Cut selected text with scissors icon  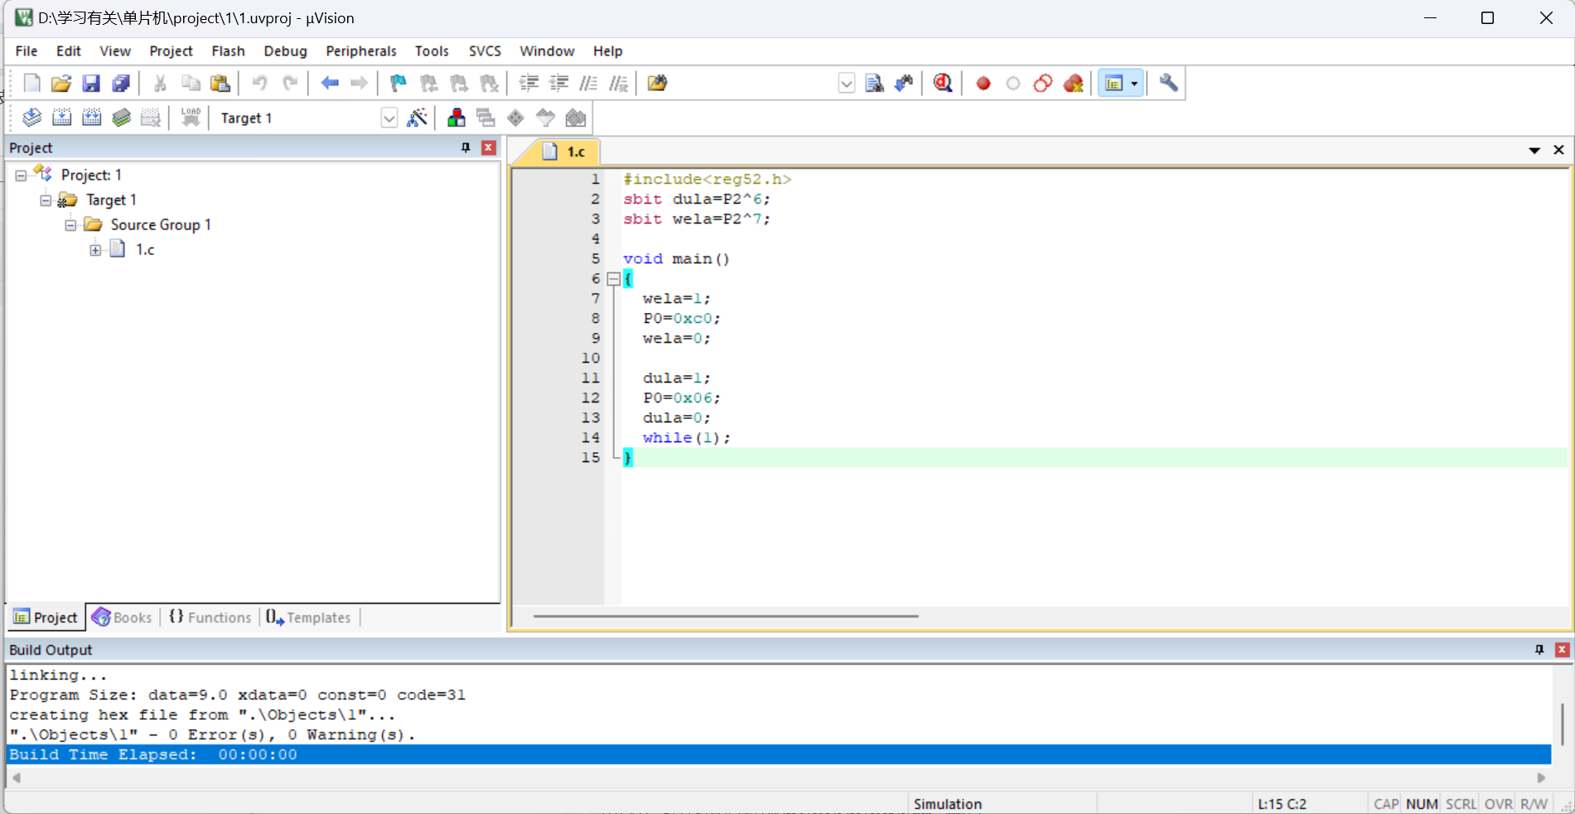(x=160, y=83)
